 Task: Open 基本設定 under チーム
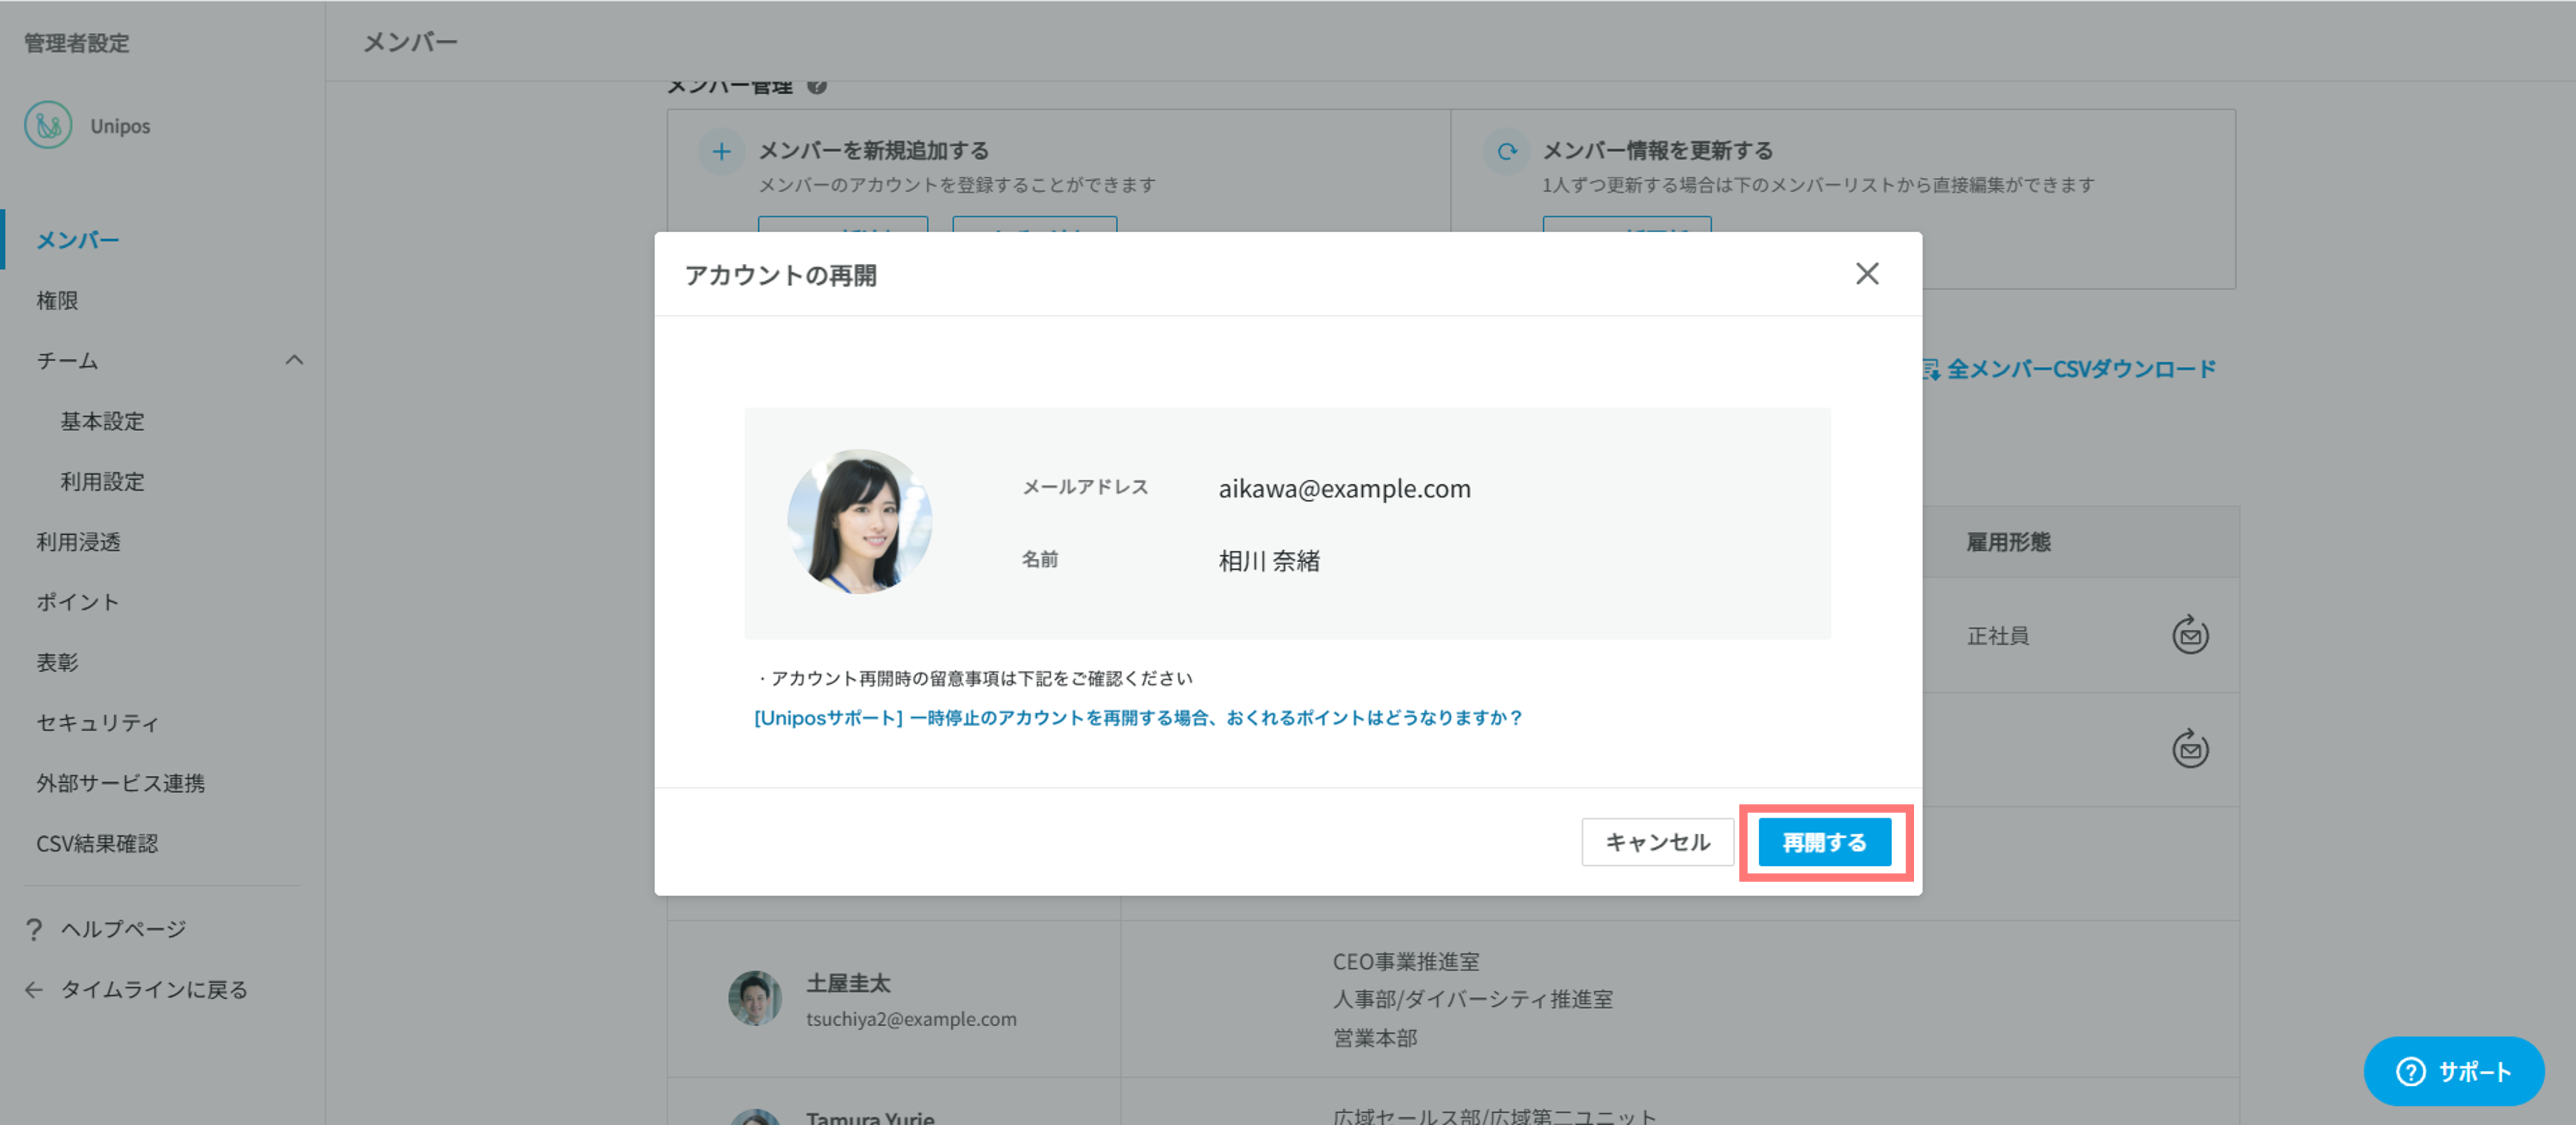click(x=102, y=421)
